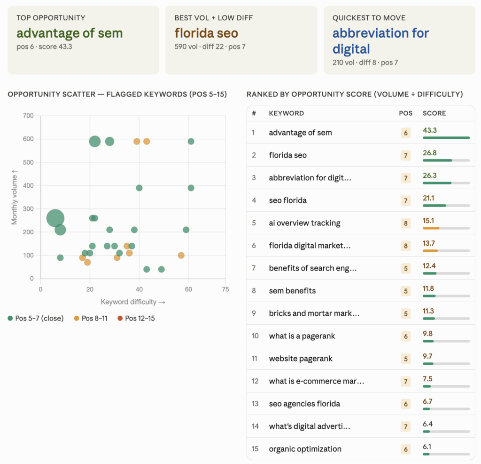Select the 'Ranked by Opportunity Score' section title
The width and height of the screenshot is (481, 464).
tap(355, 94)
